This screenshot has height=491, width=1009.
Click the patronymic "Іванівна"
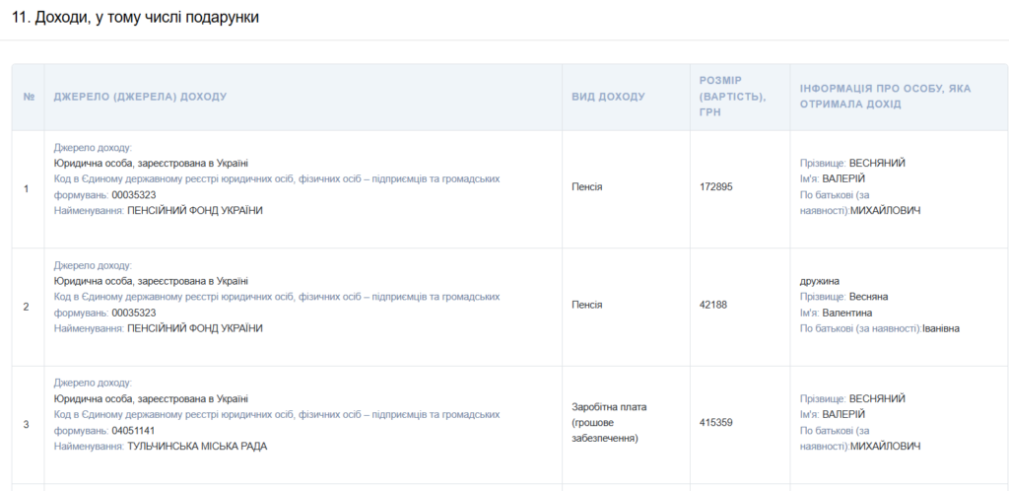click(941, 328)
